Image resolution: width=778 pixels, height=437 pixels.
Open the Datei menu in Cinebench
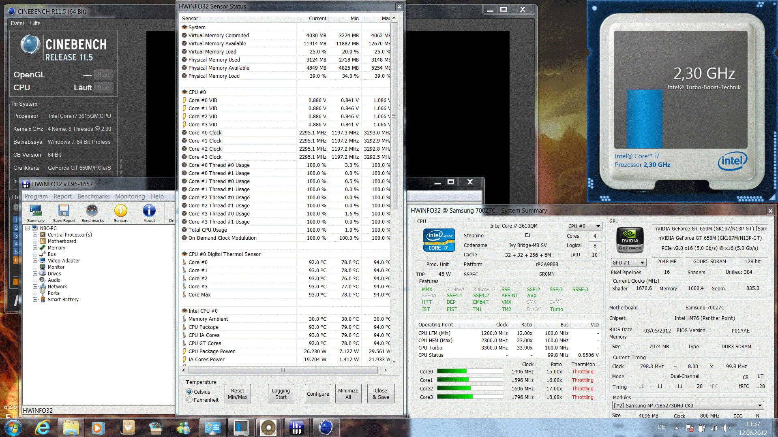(x=17, y=23)
